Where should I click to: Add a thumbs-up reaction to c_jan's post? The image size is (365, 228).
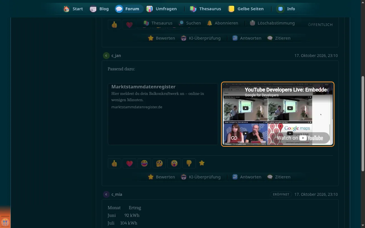[114, 163]
